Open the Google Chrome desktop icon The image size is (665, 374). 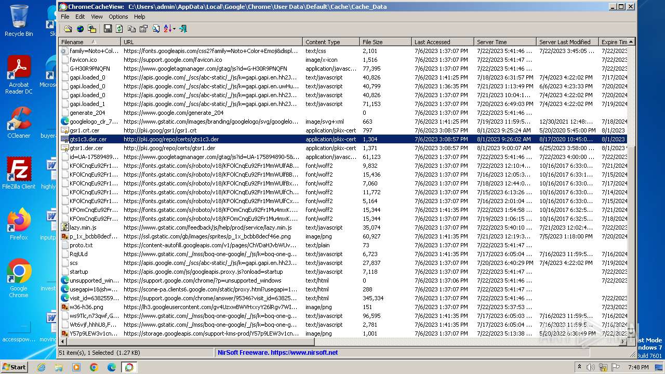[x=19, y=278]
